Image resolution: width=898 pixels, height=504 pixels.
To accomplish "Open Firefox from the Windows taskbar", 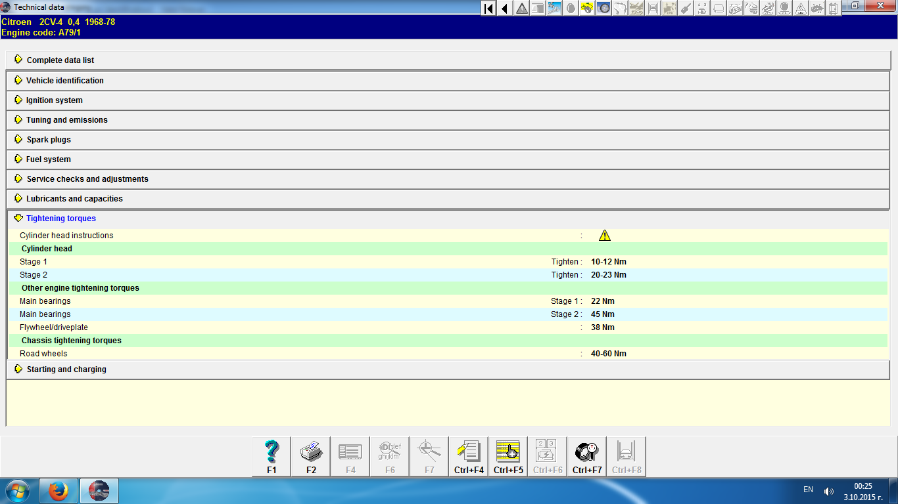I will click(59, 491).
